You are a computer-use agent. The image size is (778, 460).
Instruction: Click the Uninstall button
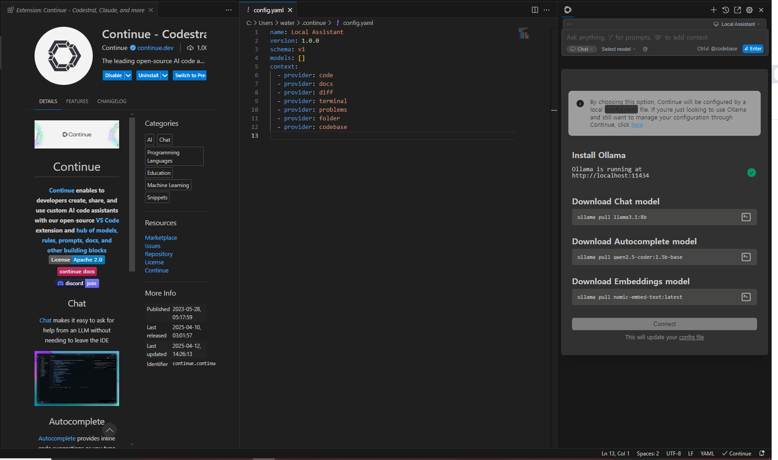(148, 75)
